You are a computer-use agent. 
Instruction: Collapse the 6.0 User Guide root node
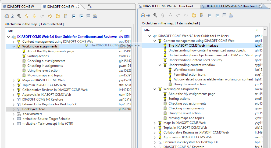[x=9, y=37]
